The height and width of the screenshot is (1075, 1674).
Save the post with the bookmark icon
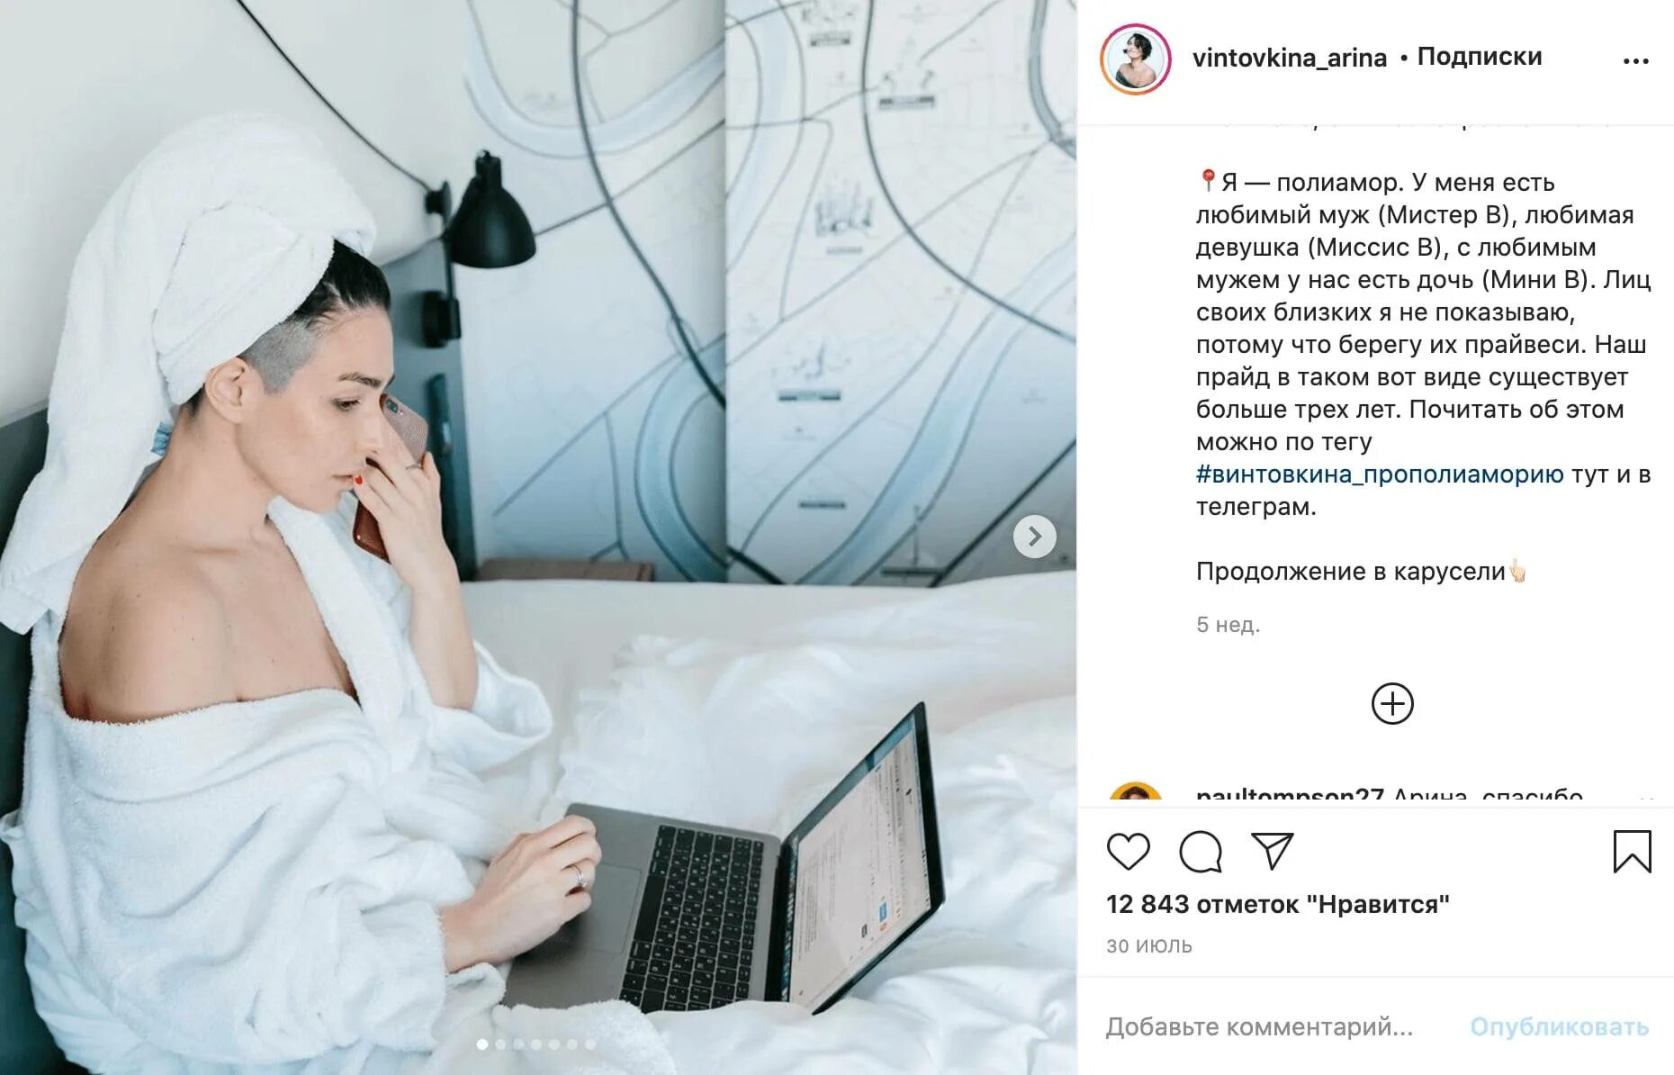pyautogui.click(x=1632, y=851)
